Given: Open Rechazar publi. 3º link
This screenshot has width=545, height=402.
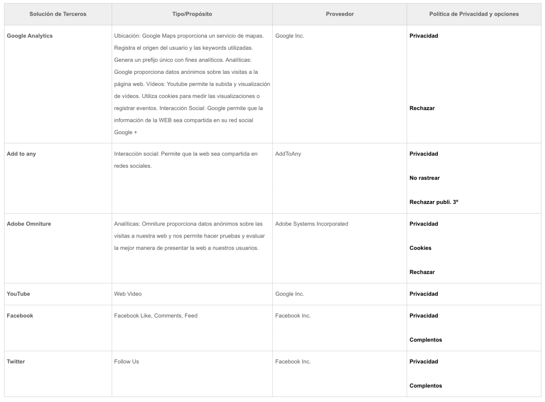Looking at the screenshot, I should pos(433,202).
